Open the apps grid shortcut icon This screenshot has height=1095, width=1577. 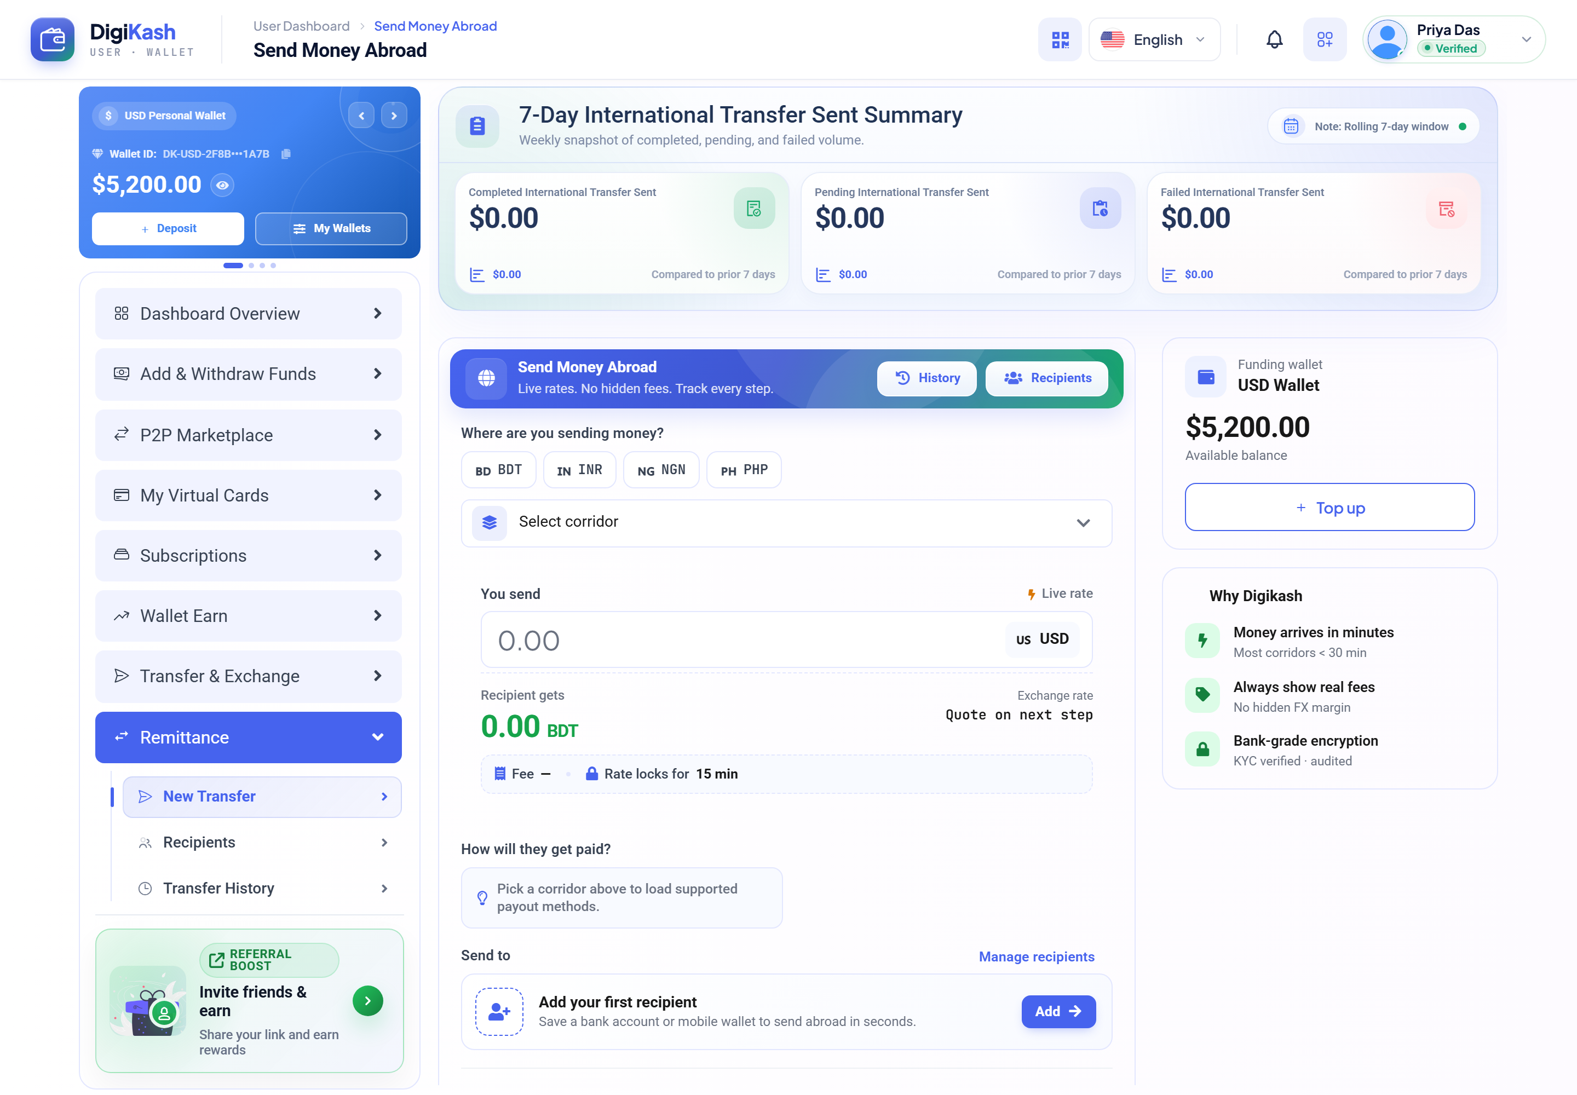pyautogui.click(x=1325, y=40)
